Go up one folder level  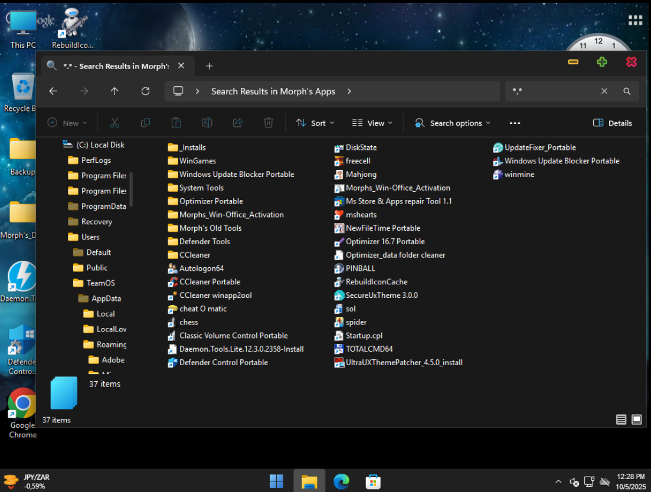[115, 91]
